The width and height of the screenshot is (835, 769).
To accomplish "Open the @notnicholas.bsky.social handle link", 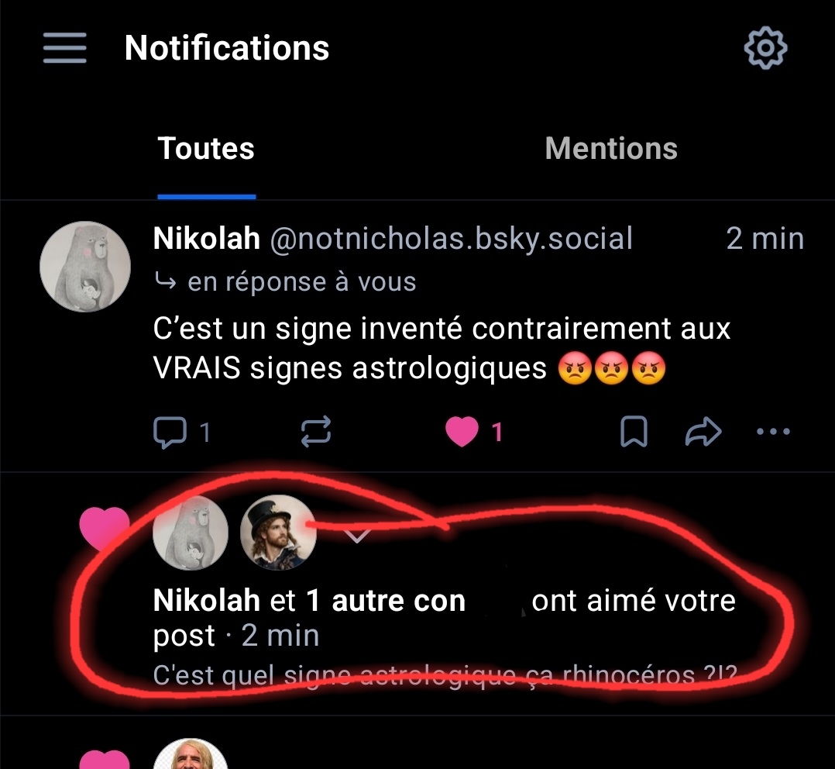I will [451, 239].
